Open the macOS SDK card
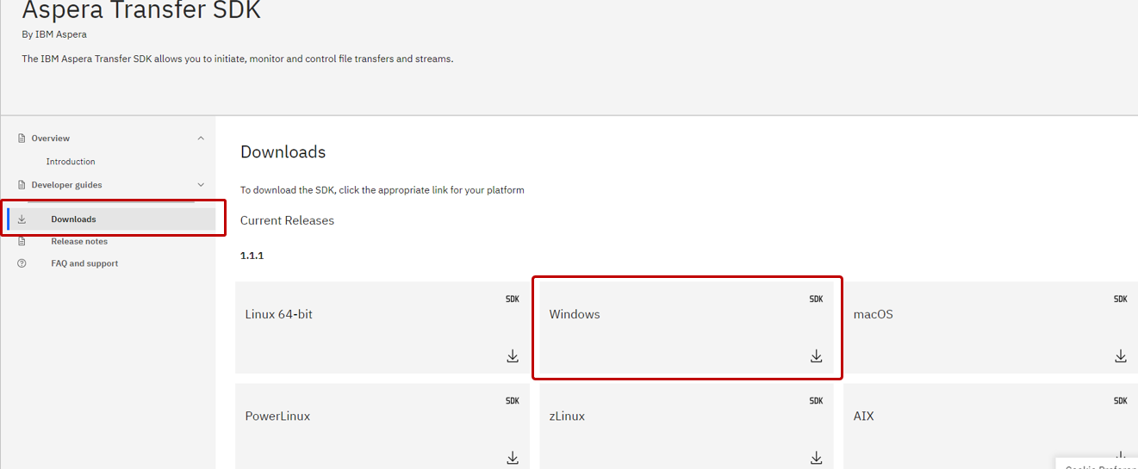This screenshot has height=469, width=1138. [991, 328]
